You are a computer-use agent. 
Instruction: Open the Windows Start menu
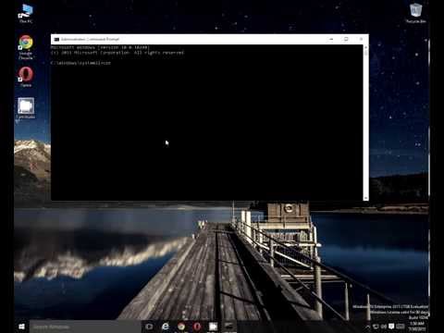tap(21, 327)
